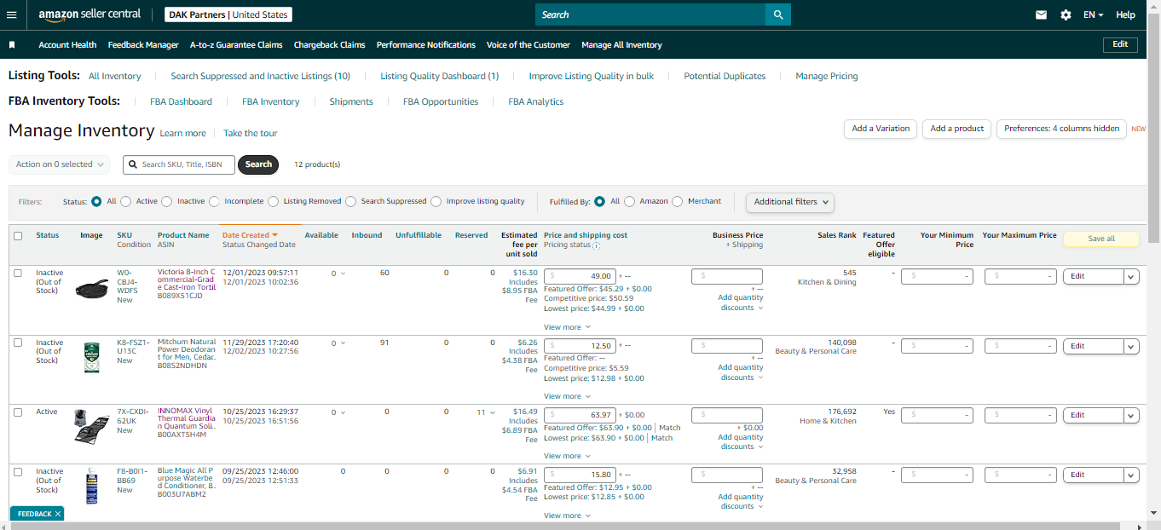Screen dimensions: 1161x530
Task: Open Edit dropdown arrow for Victoria skillet
Action: (1131, 276)
